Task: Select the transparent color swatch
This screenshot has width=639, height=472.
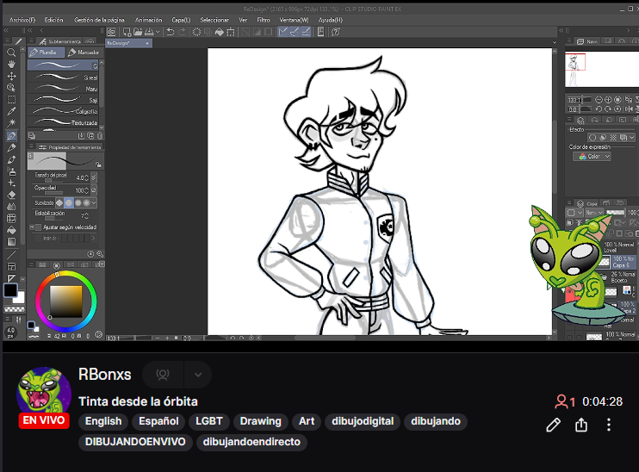Action: pos(15,309)
